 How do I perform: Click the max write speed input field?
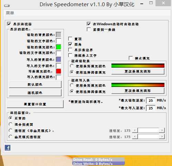point(151,108)
